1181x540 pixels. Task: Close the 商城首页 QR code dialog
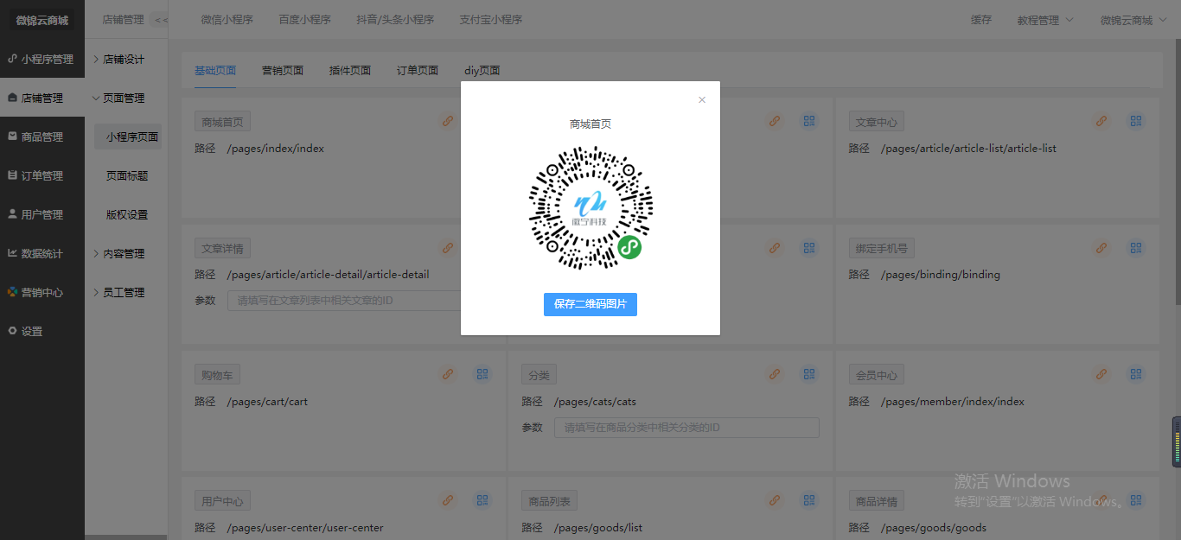click(702, 100)
